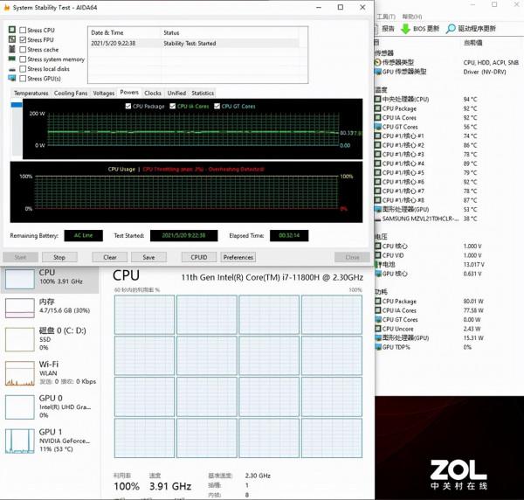Uncheck the CPU GT Cores graph checkbox
The height and width of the screenshot is (500, 524).
[x=216, y=106]
